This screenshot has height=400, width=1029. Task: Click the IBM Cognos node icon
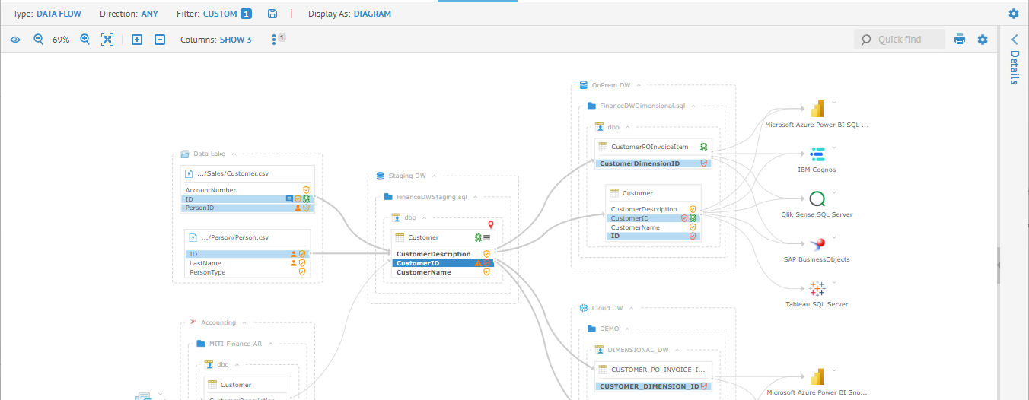817,155
